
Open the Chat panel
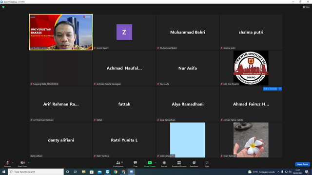point(136,164)
